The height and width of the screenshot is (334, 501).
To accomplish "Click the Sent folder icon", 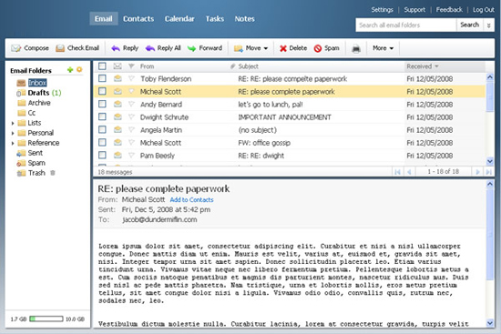I will point(21,153).
